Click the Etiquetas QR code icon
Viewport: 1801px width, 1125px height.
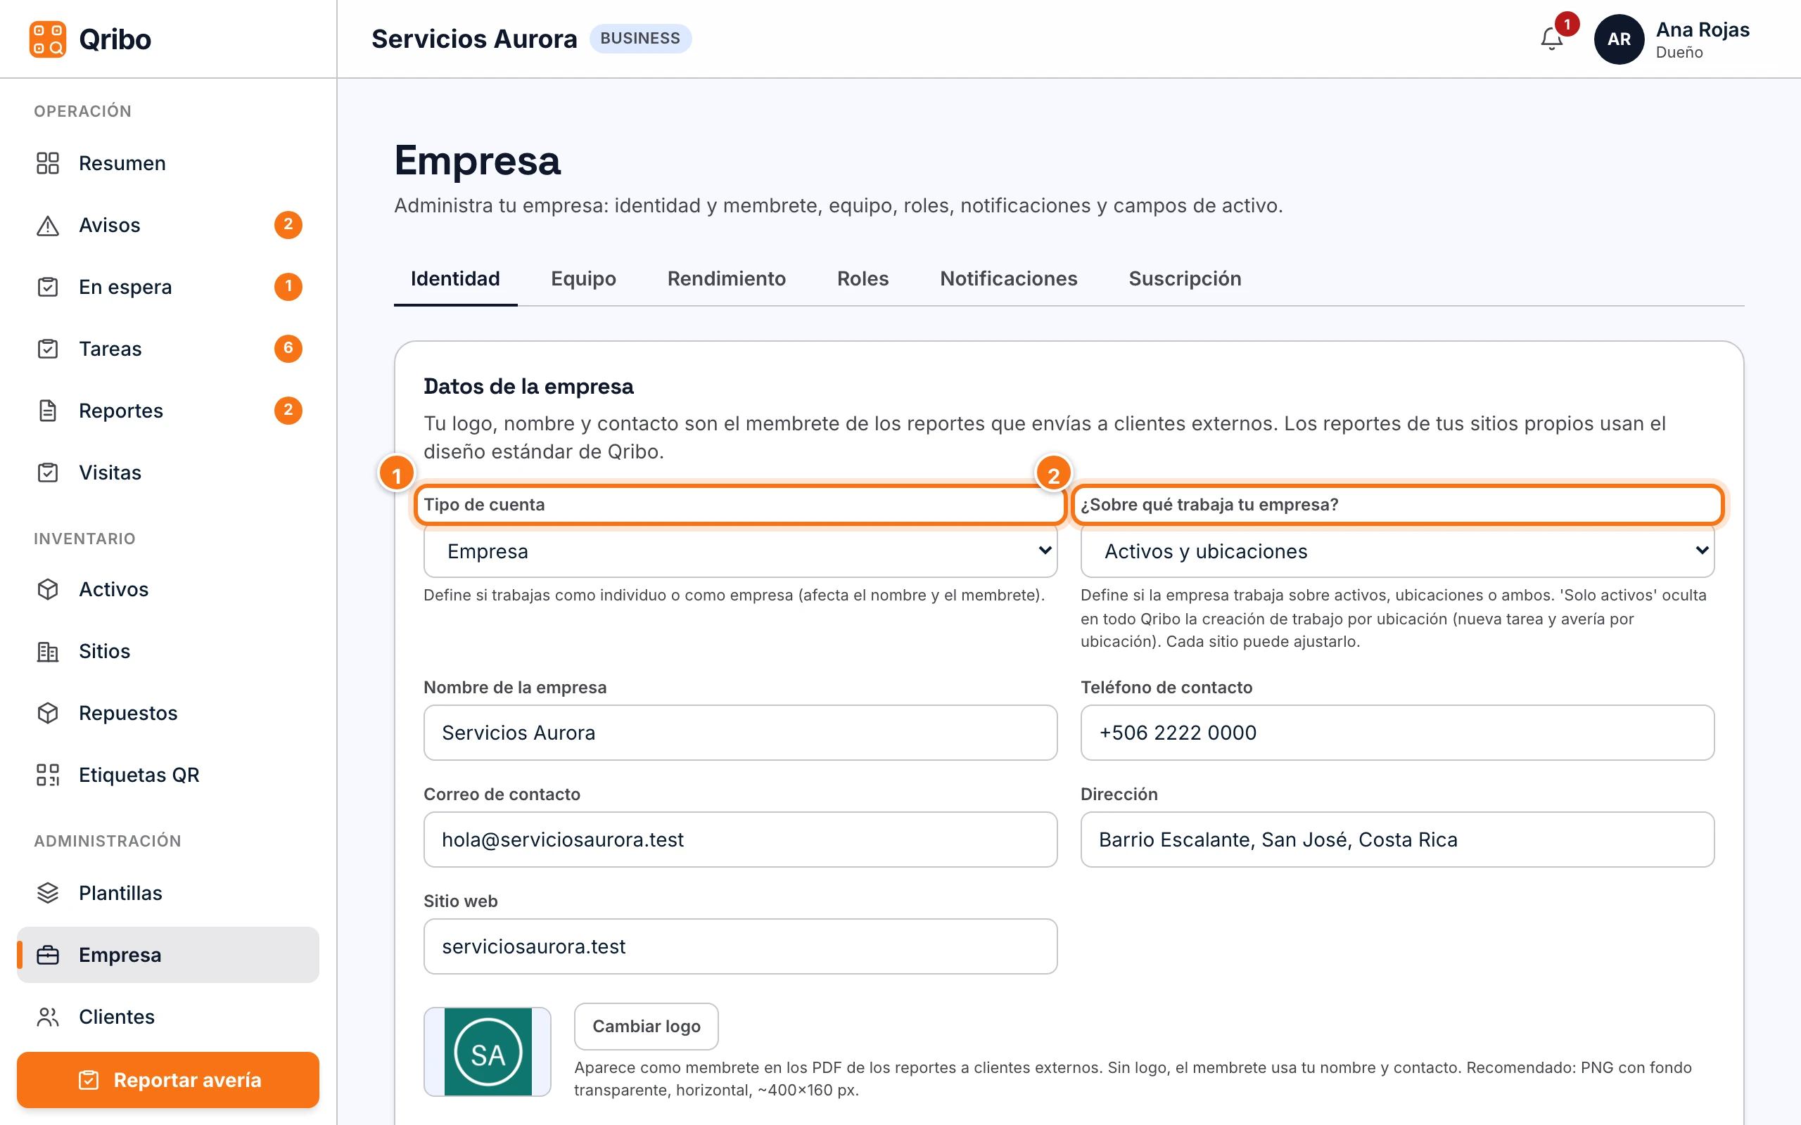click(x=48, y=774)
